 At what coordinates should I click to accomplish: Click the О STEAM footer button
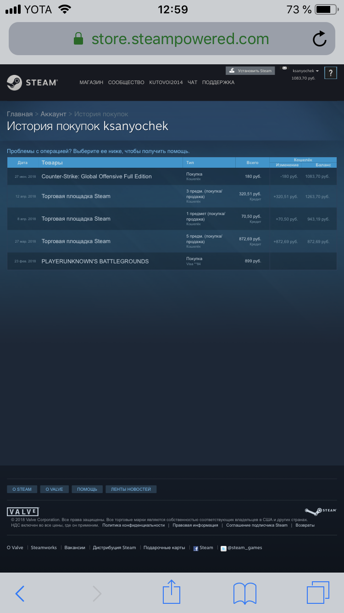point(22,489)
